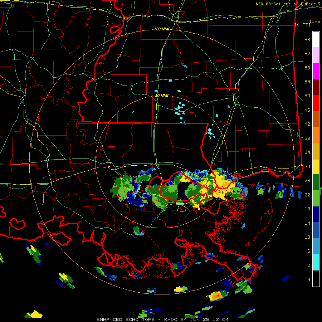Click the TOPS legend title
This screenshot has width=322, height=322.
pos(314,21)
